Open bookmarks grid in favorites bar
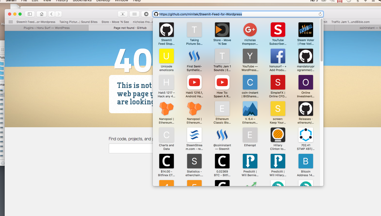Screen dimensions: 381x216 [11, 22]
